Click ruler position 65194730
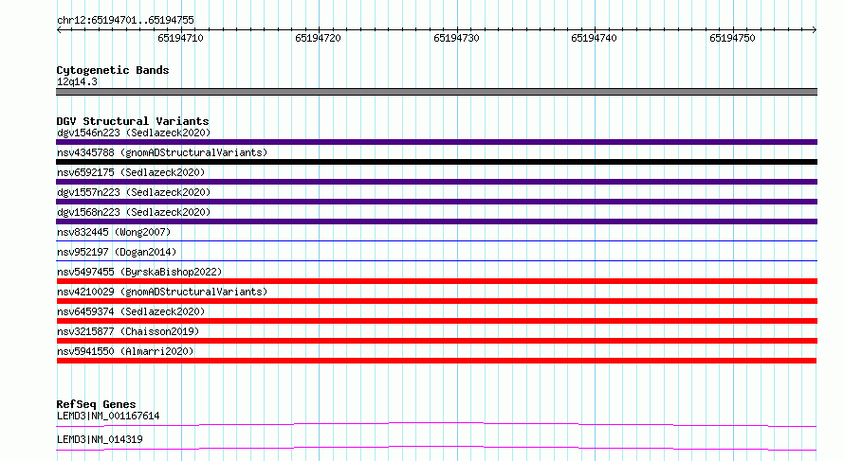The height and width of the screenshot is (461, 844). click(456, 38)
